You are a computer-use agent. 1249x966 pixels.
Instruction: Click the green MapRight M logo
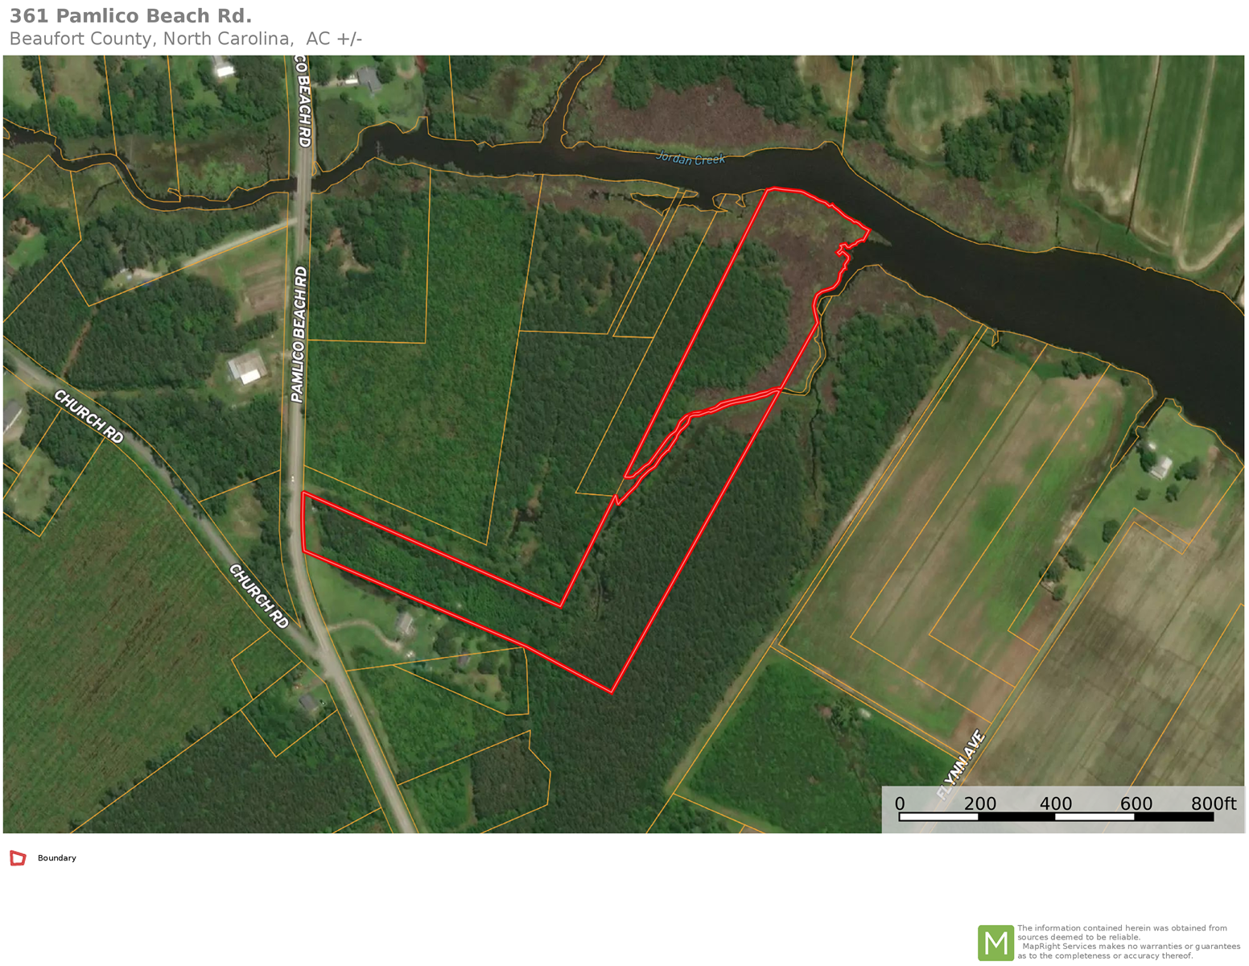click(x=995, y=943)
